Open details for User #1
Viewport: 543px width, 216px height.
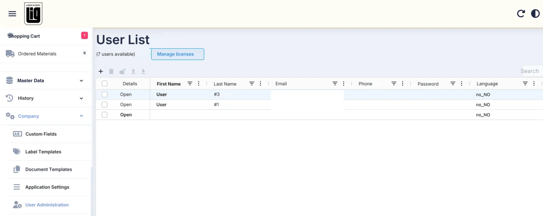(126, 104)
